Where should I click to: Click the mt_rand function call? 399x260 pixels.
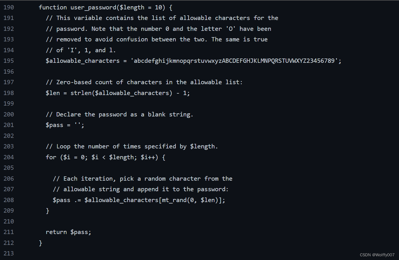(174, 200)
